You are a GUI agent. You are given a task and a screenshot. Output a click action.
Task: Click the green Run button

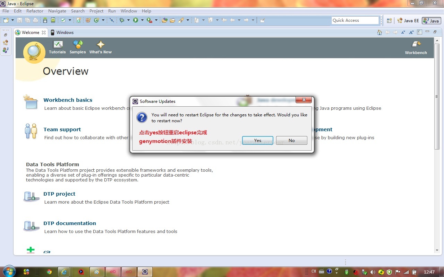[x=136, y=20]
